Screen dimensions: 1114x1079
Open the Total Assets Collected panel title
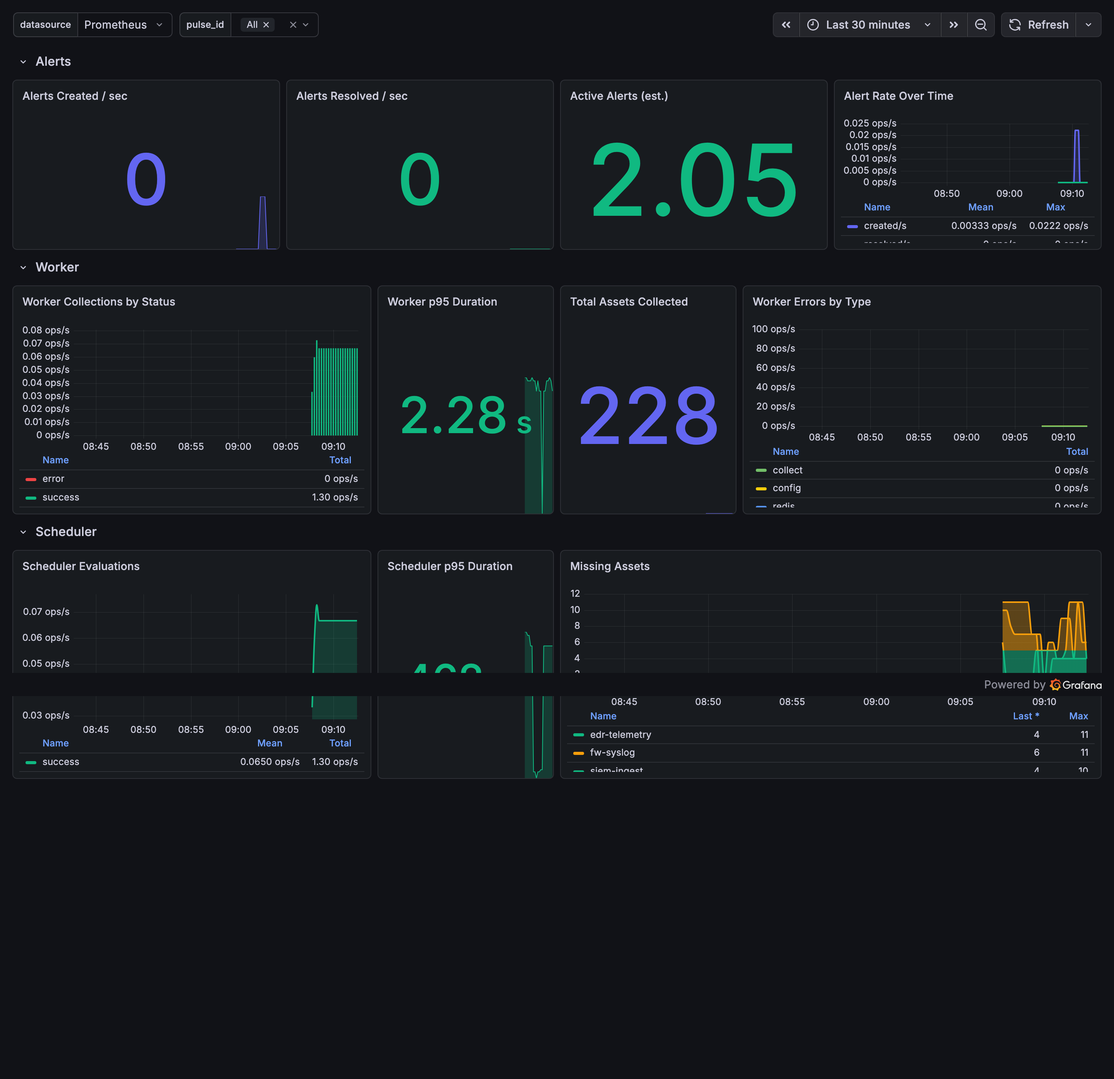[x=629, y=302]
